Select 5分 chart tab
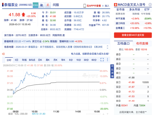 click(71, 60)
